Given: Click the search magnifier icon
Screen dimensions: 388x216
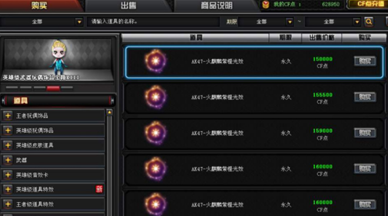Looking at the screenshot, I should [369, 22].
